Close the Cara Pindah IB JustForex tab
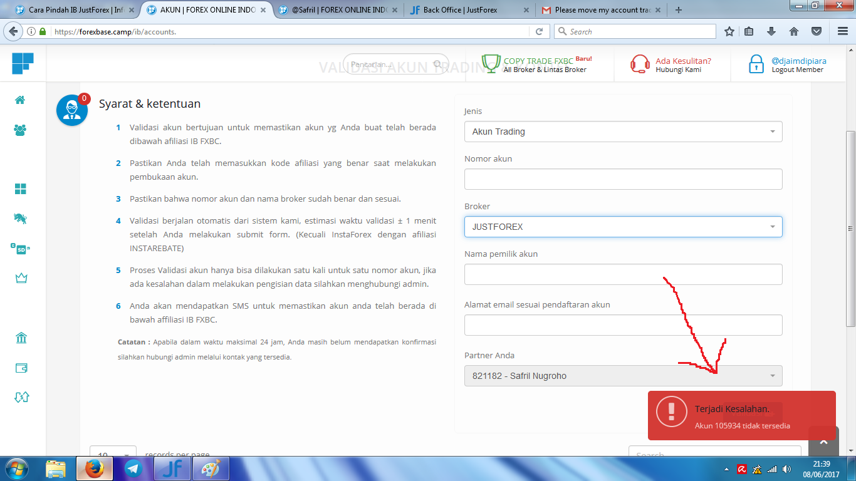Screen dimensions: 856x481 [131, 10]
